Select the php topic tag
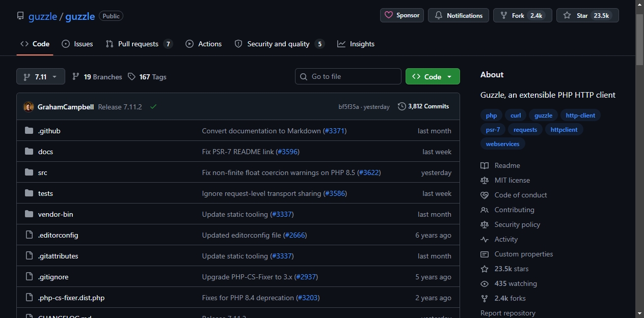The width and height of the screenshot is (644, 318). coord(492,115)
